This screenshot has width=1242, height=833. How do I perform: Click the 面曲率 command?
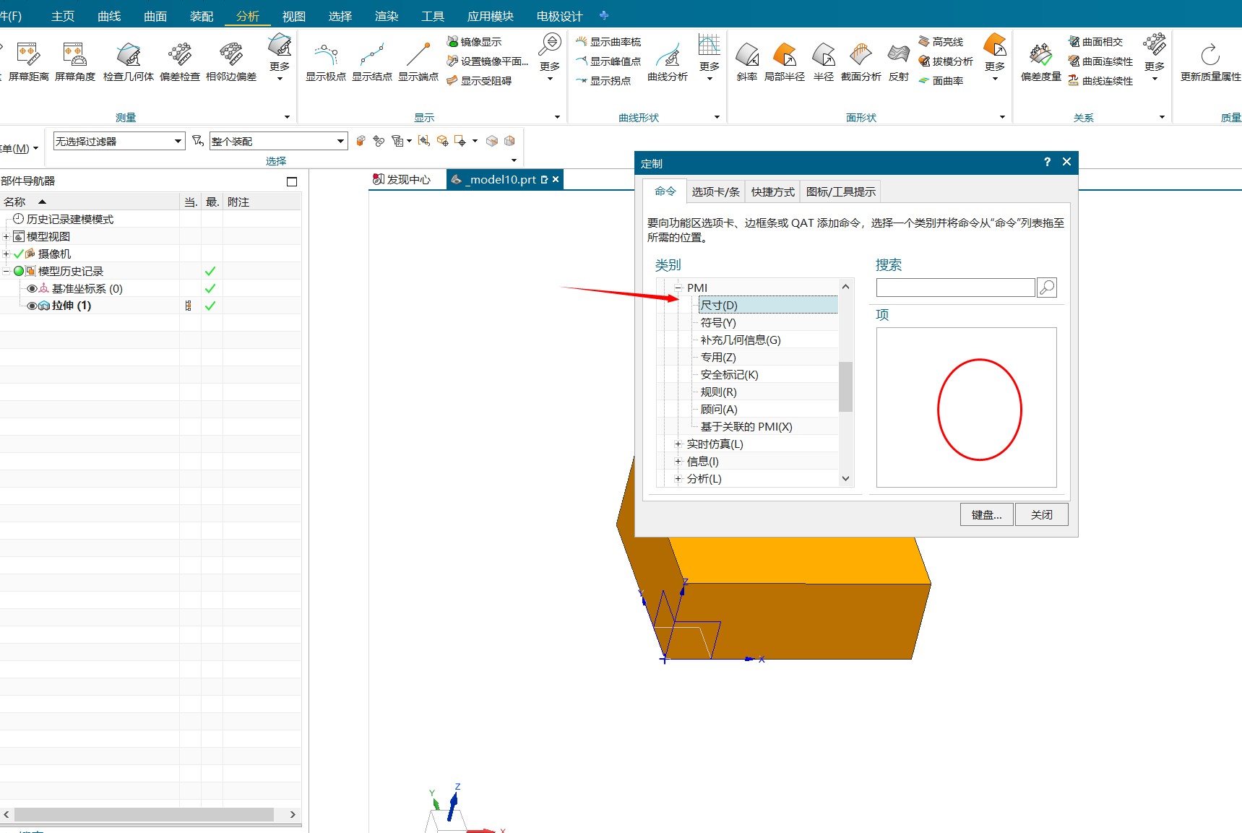pyautogui.click(x=941, y=81)
